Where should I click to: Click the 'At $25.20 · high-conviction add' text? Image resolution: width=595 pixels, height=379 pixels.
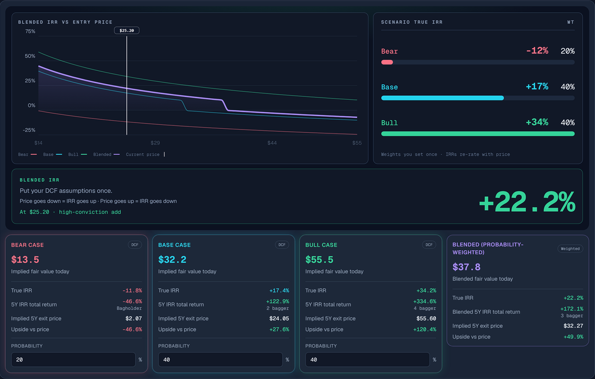[70, 212]
